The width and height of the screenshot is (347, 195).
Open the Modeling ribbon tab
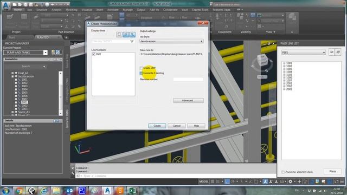[x=72, y=10]
